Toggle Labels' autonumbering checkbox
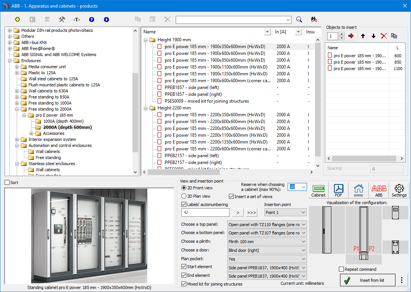The image size is (411, 292). pos(184,205)
